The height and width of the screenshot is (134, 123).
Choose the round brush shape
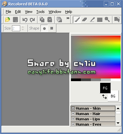pyautogui.click(x=44, y=29)
